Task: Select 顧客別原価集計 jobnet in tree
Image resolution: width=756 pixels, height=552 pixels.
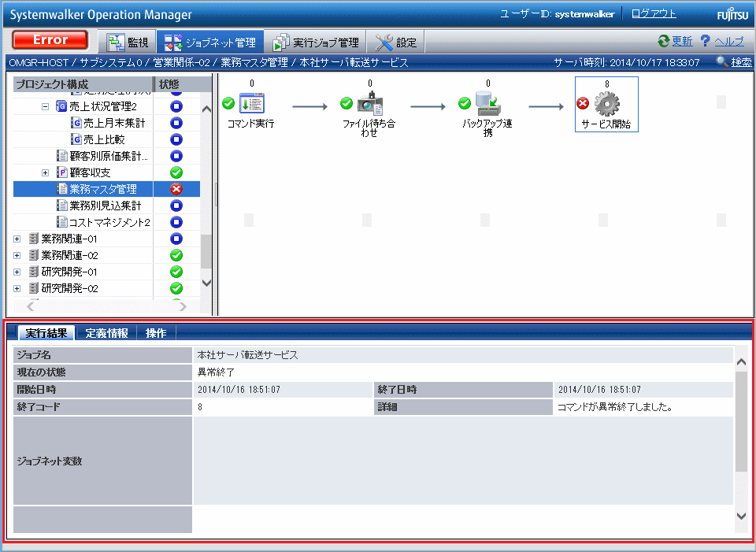Action: point(109,156)
